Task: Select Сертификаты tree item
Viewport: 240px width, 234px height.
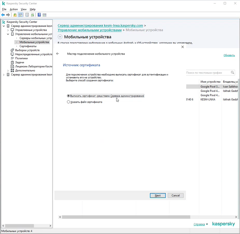Action: tap(28, 46)
